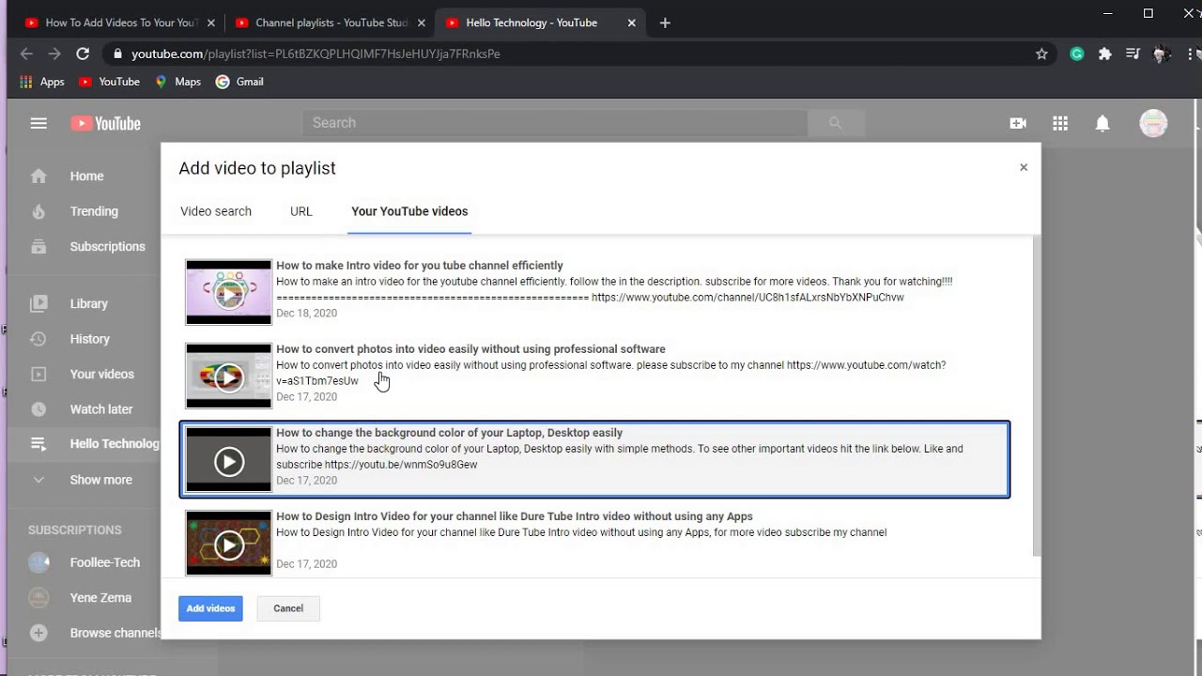Open the YouTube guide hamburger menu
The height and width of the screenshot is (676, 1202).
point(39,123)
